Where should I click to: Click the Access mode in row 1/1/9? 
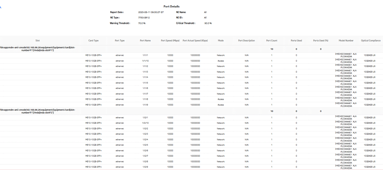click(221, 105)
